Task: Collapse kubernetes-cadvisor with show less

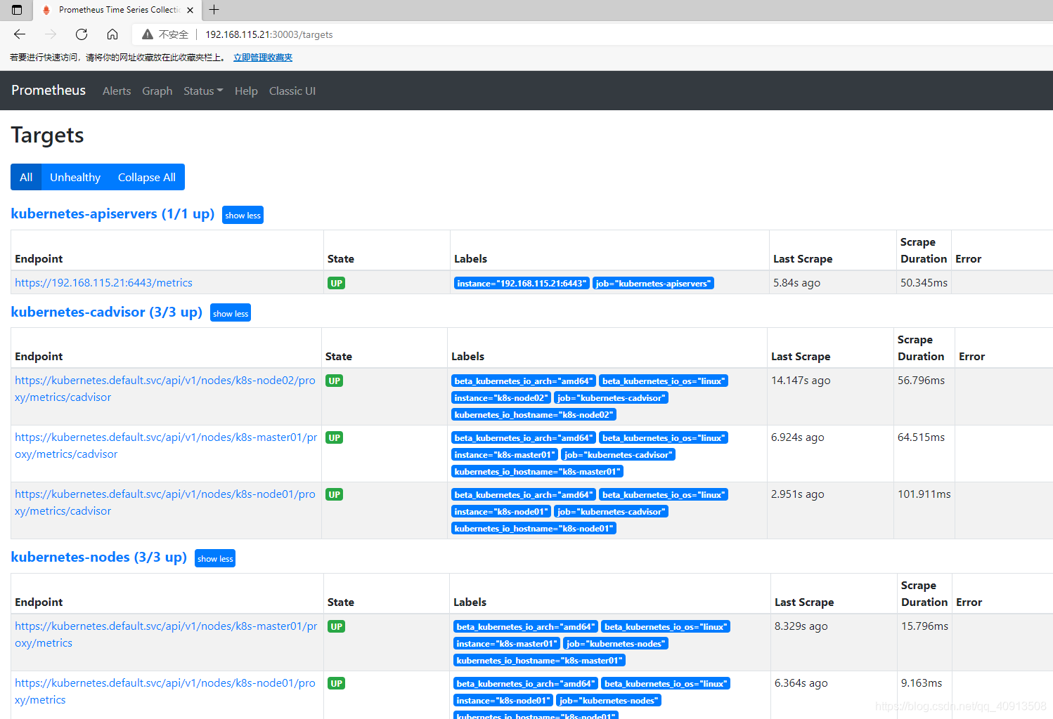Action: (x=231, y=313)
